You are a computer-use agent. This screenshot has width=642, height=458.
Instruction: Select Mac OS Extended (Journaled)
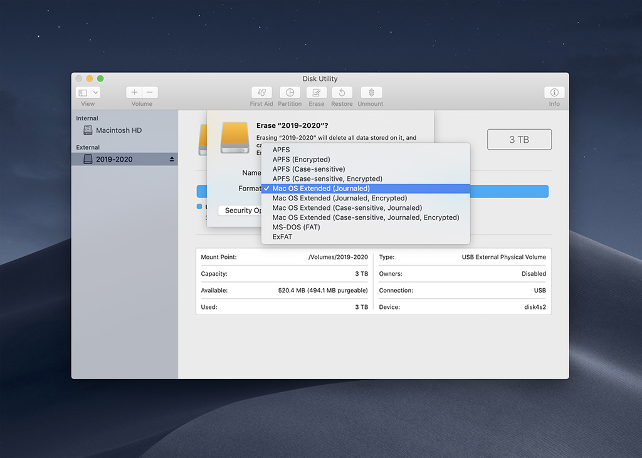[x=366, y=189]
